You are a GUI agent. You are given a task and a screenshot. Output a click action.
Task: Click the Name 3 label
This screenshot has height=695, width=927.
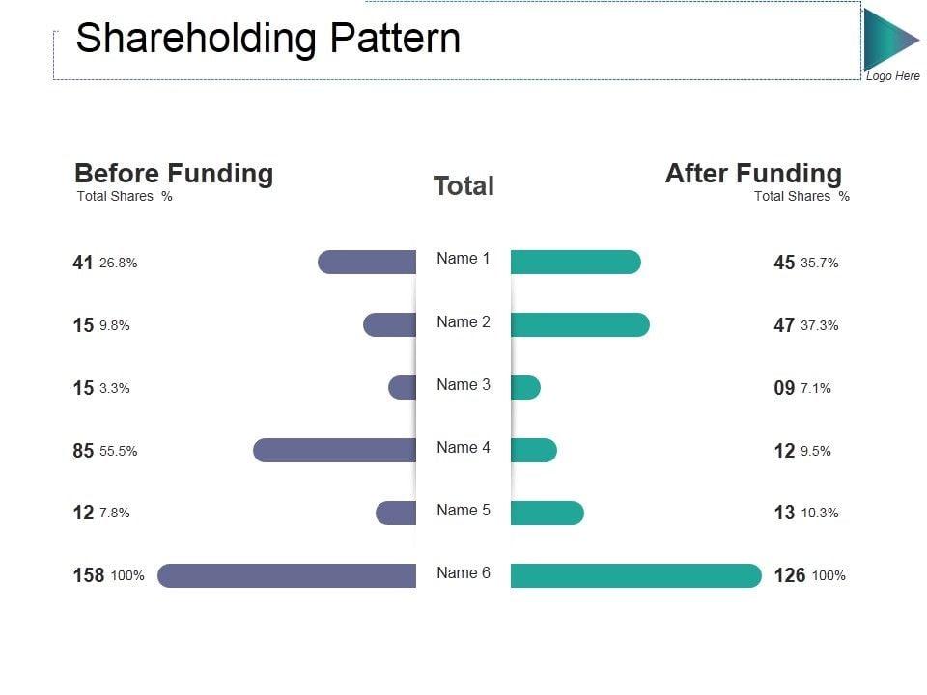pos(463,385)
